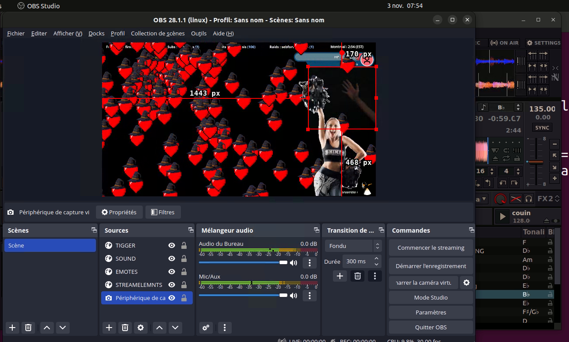Toggle lock on EMOTES source
This screenshot has height=342, width=569.
pyautogui.click(x=184, y=272)
